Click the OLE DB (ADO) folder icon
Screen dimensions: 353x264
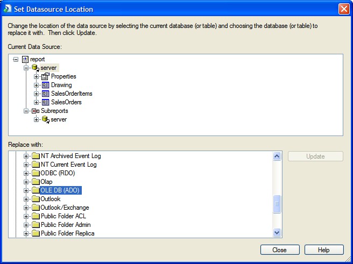[x=36, y=190]
